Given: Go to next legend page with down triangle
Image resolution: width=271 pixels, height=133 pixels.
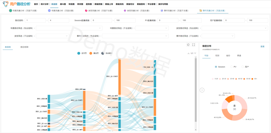Looking at the screenshot, I should click(195, 53).
